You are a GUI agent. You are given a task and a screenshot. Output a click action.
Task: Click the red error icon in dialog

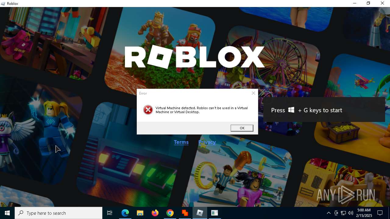click(x=148, y=110)
